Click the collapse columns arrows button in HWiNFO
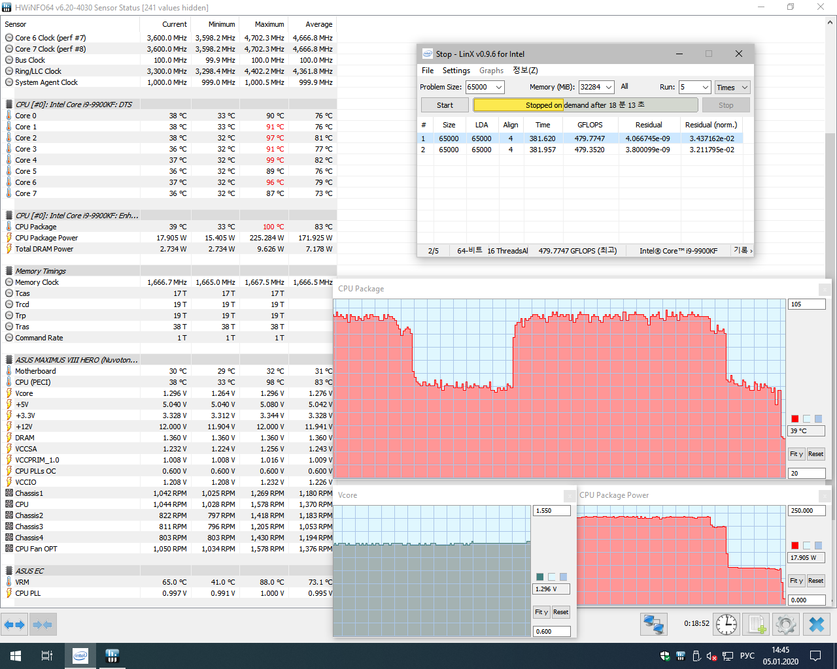The image size is (837, 669). tap(43, 625)
